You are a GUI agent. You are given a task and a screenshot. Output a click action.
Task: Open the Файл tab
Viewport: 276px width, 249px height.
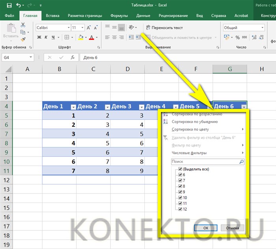click(9, 16)
